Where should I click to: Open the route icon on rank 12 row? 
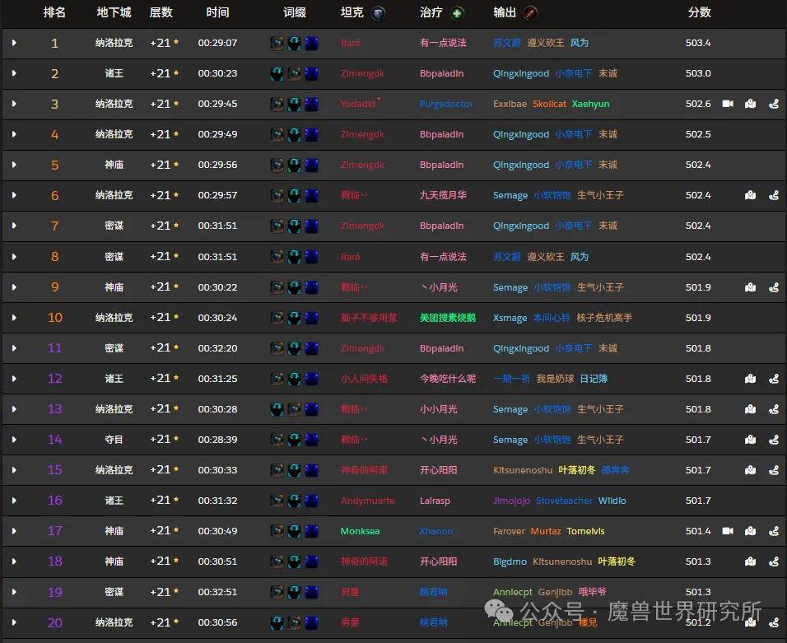coord(774,379)
